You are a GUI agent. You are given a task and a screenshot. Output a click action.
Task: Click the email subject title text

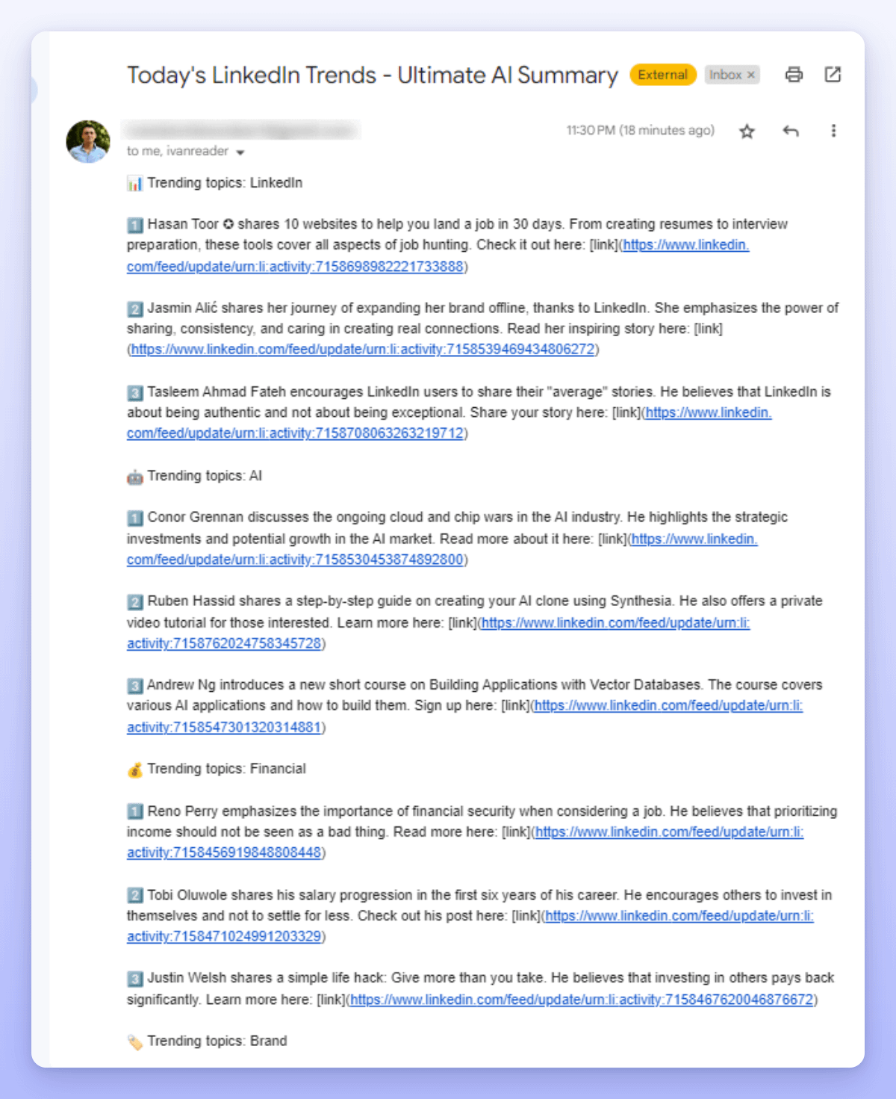pyautogui.click(x=372, y=75)
